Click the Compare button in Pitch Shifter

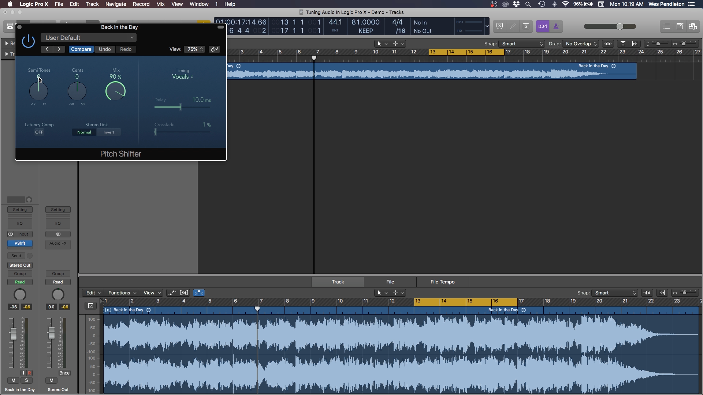tap(81, 49)
